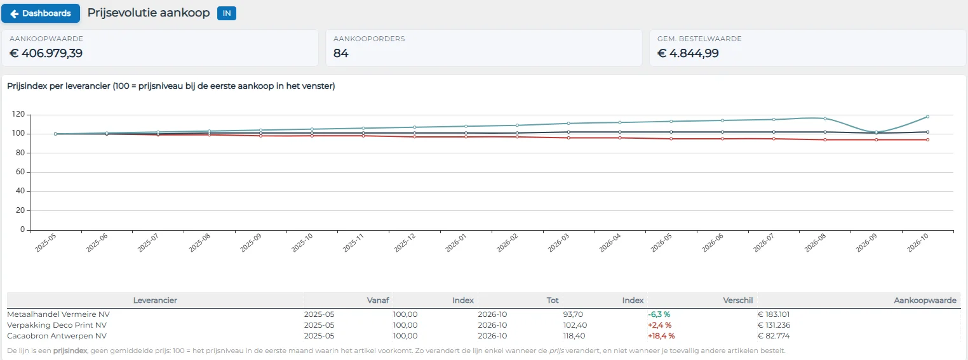968x360 pixels.
Task: Sort table by Leverancier column header
Action: click(x=155, y=300)
